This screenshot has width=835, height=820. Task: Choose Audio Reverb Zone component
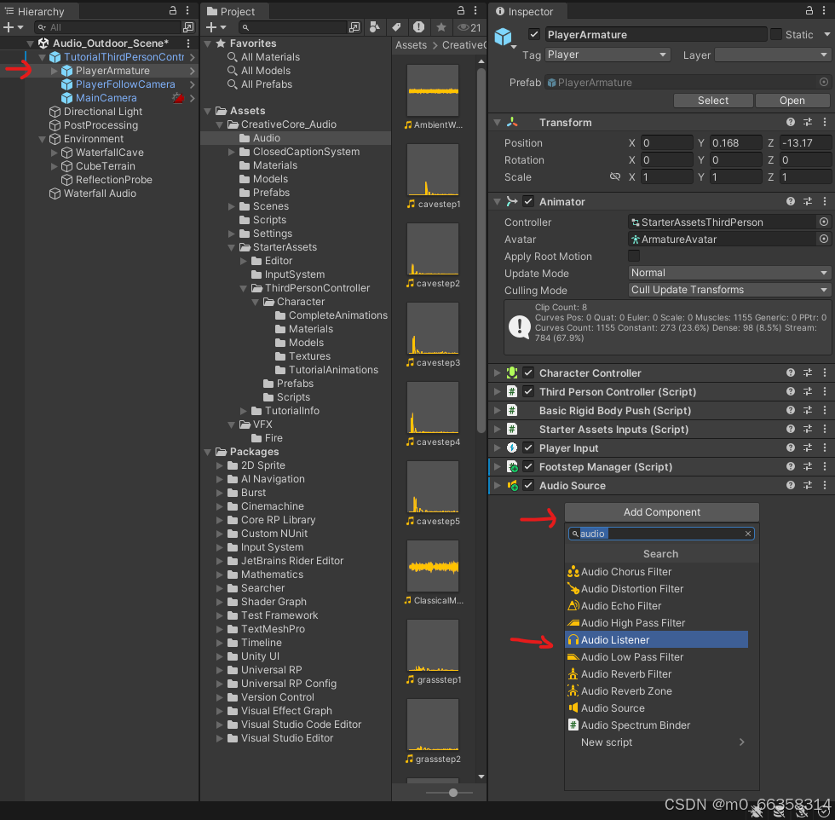point(656,691)
